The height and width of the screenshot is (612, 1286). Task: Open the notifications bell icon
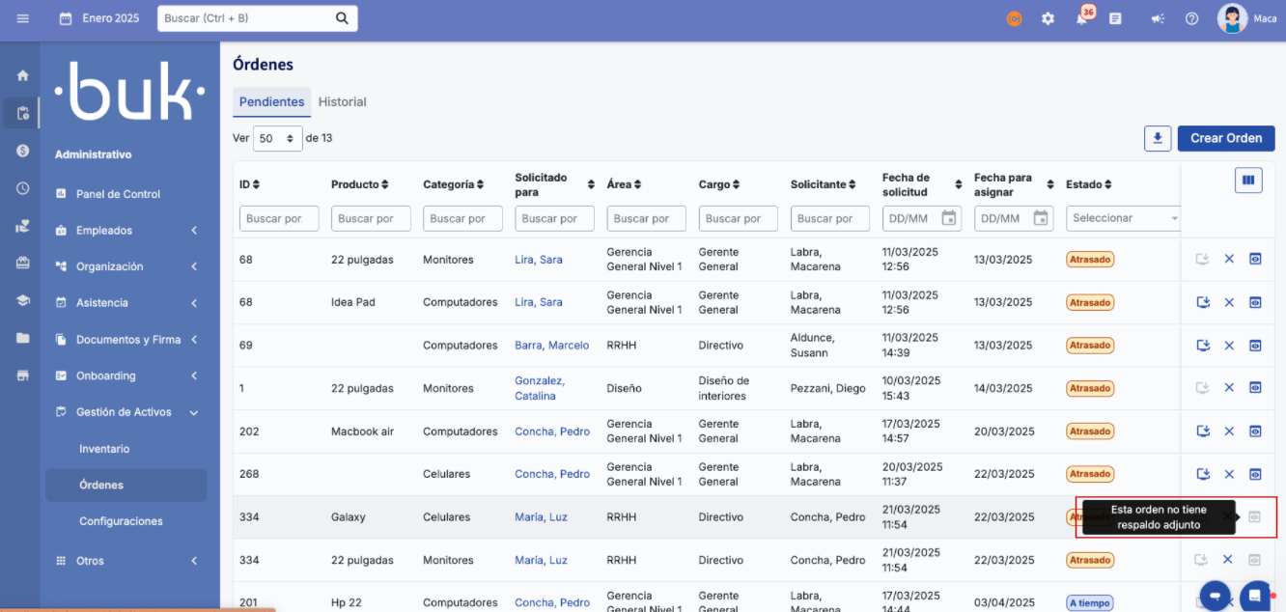point(1082,18)
